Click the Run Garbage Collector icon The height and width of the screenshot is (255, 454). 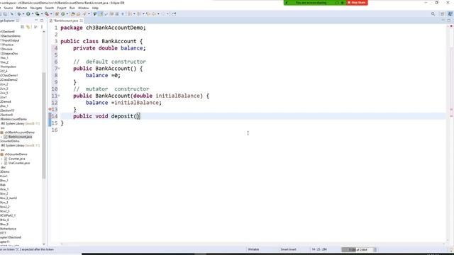pos(375,249)
